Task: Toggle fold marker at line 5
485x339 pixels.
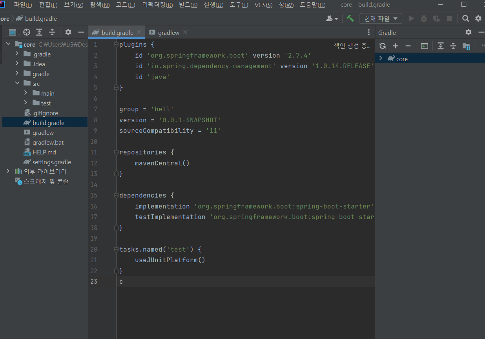Action: pos(116,87)
